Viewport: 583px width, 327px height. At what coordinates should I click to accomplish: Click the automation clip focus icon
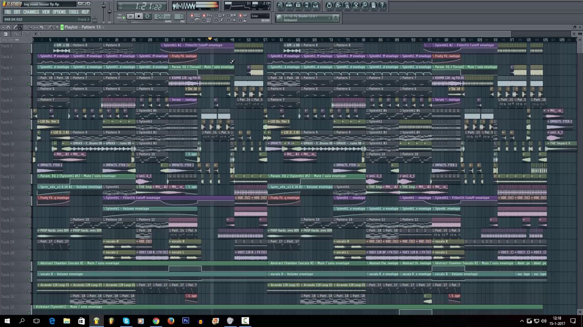[17, 34]
